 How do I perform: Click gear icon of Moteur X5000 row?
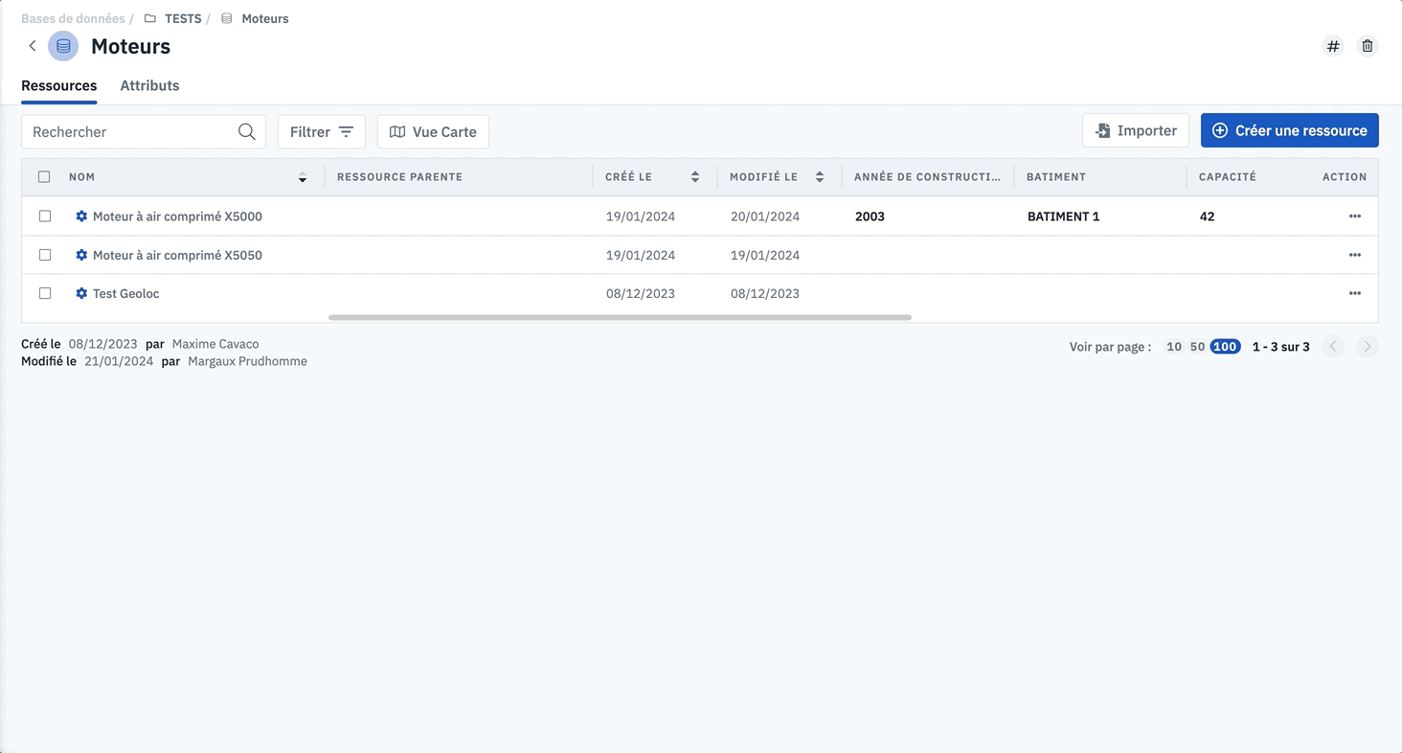pos(81,217)
